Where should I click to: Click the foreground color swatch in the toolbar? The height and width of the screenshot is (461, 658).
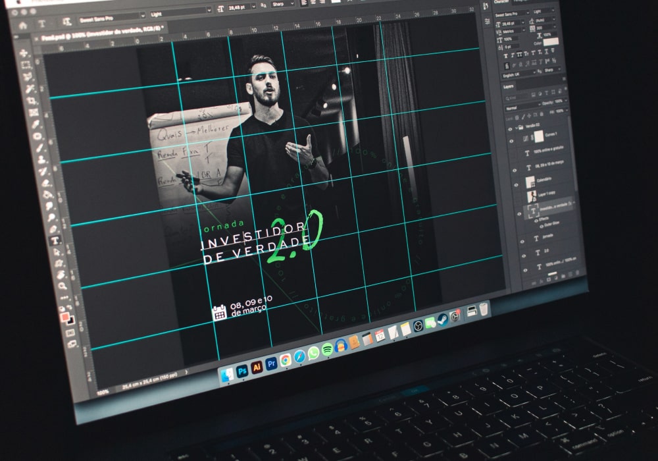[64, 317]
